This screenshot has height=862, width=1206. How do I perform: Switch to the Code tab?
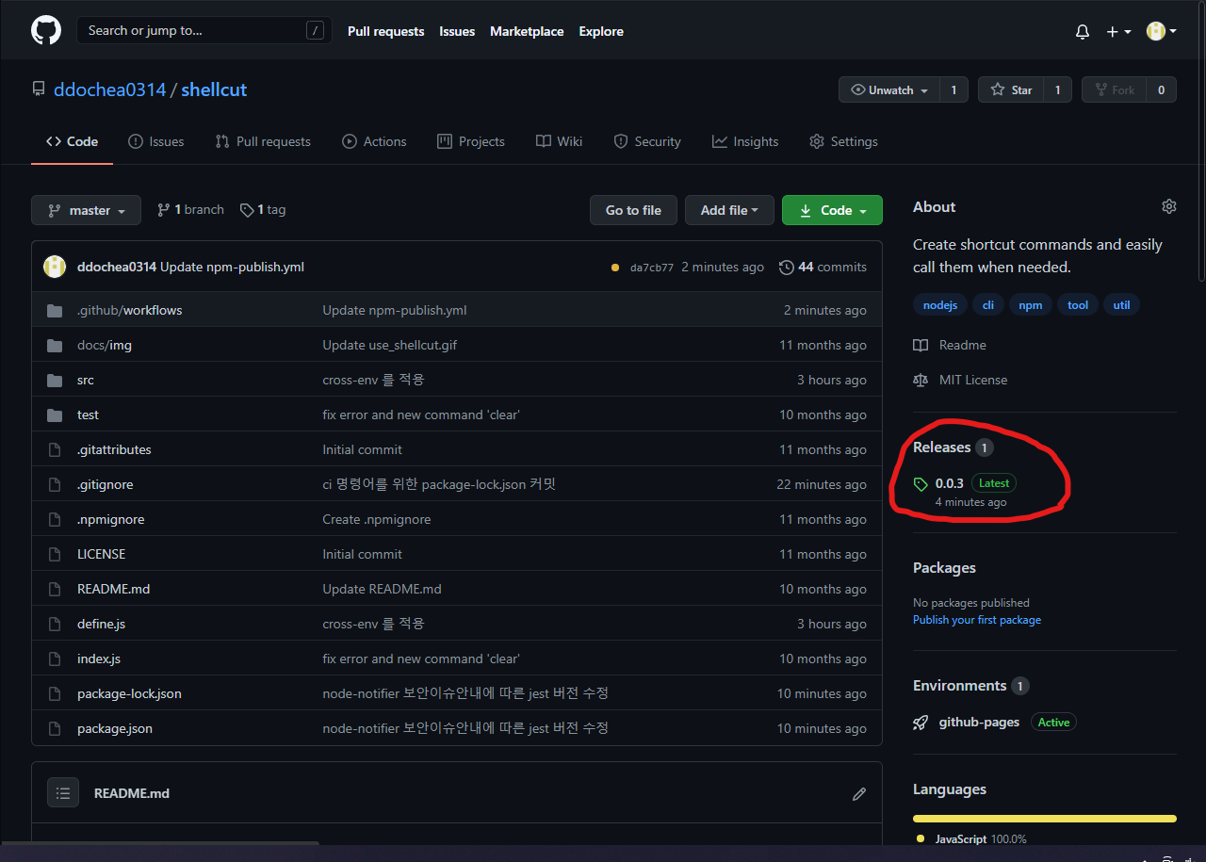point(72,141)
